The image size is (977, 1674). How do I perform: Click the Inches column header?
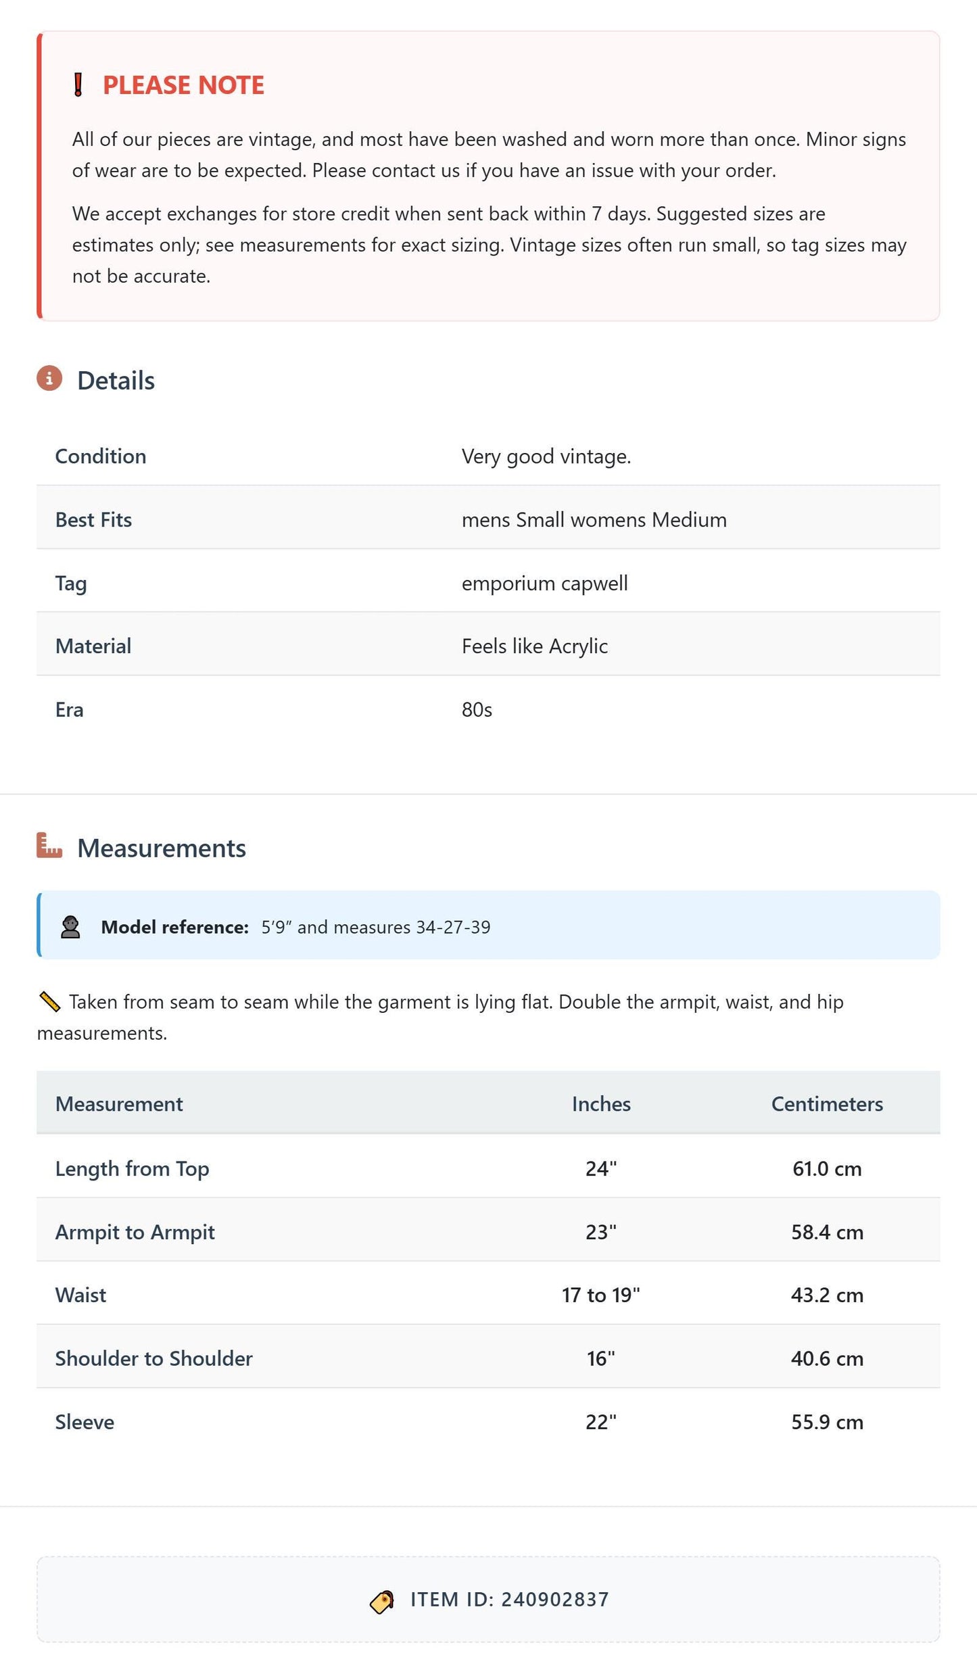point(601,1104)
